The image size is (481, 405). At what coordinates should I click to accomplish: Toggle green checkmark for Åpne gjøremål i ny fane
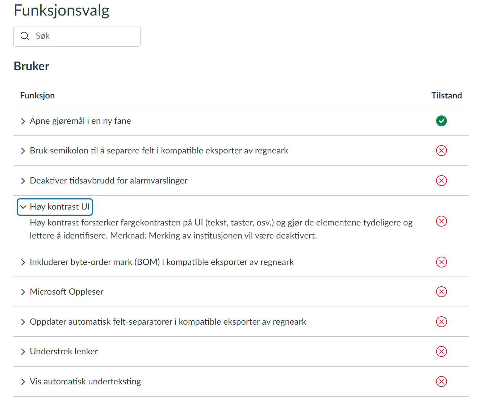[x=441, y=121]
